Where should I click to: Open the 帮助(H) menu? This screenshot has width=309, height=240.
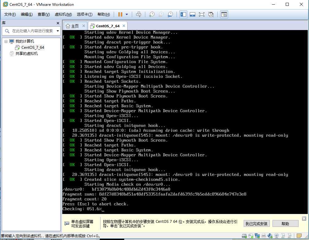pyautogui.click(x=104, y=14)
